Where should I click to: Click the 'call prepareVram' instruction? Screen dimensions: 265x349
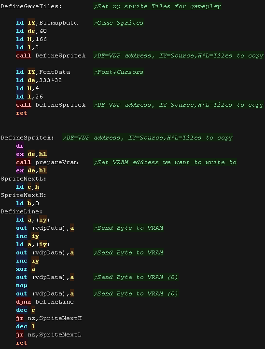pos(47,162)
